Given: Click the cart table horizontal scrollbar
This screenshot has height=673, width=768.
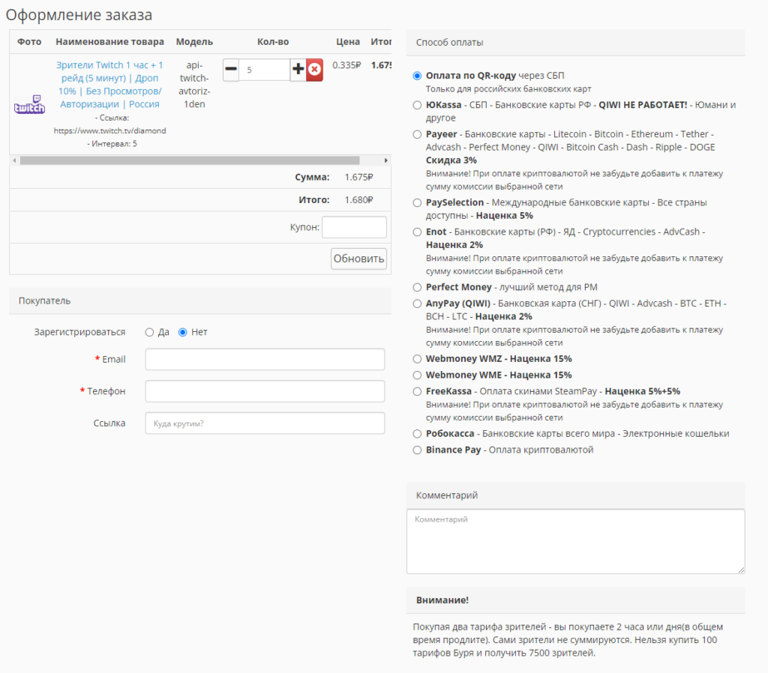Looking at the screenshot, I should pyautogui.click(x=190, y=160).
